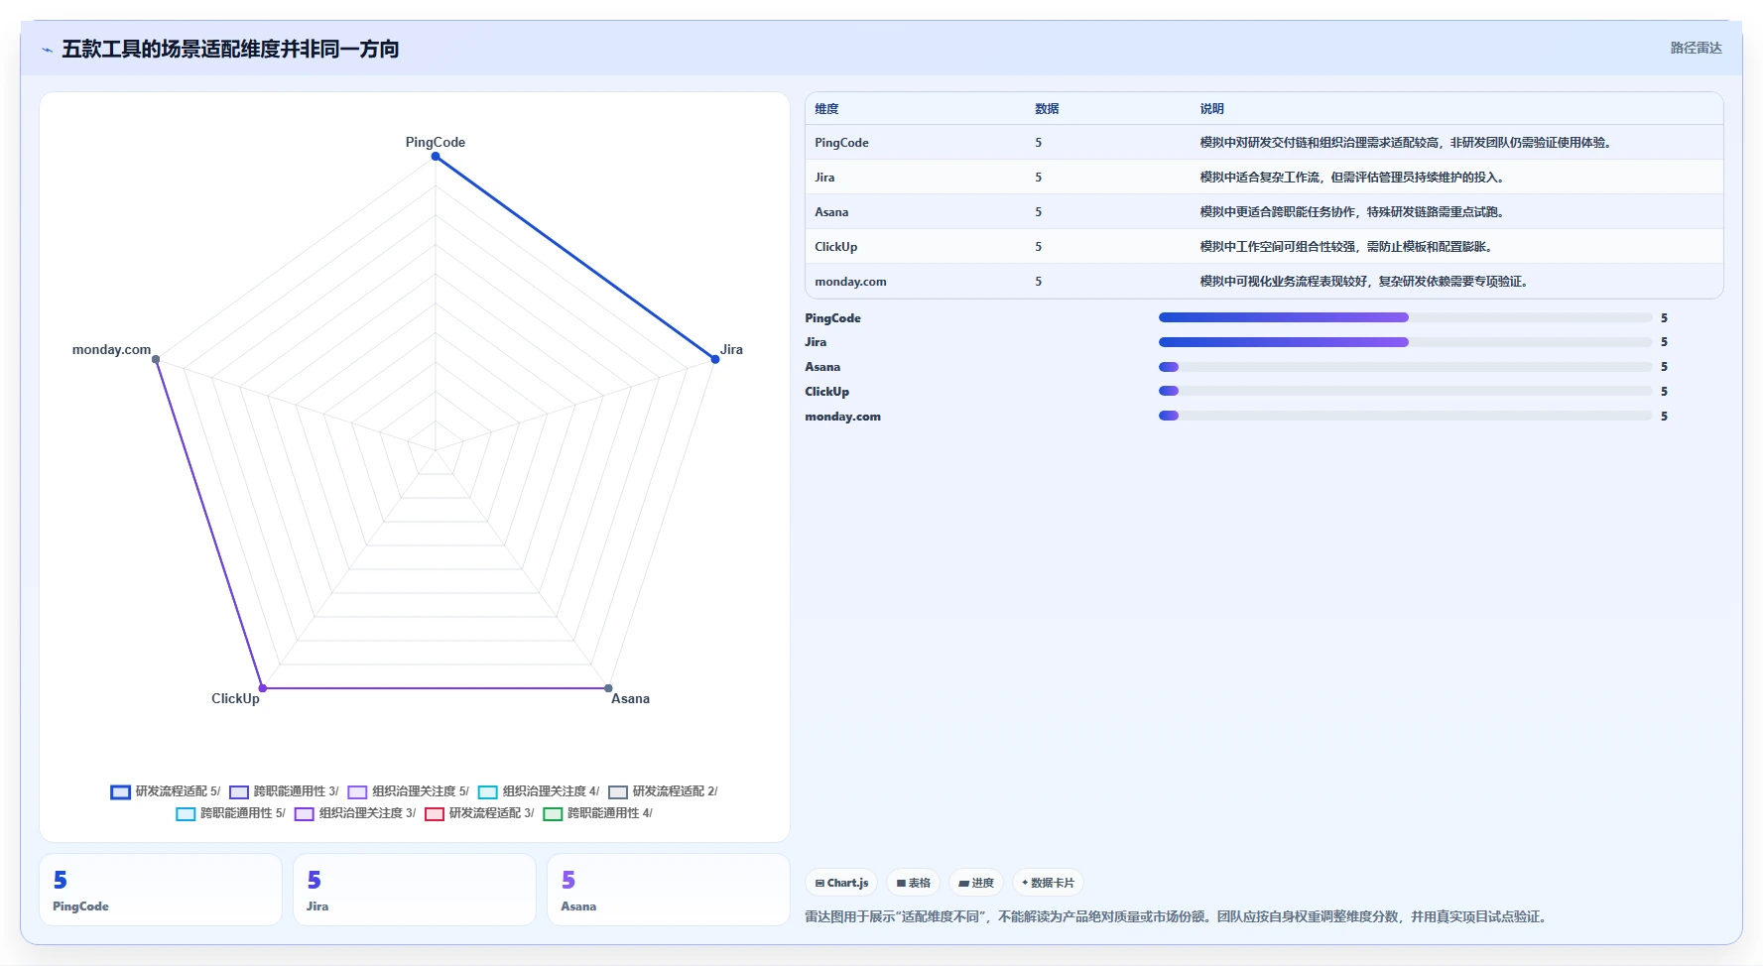The image size is (1763, 966).
Task: Click the 数据卡片 chip
Action: pos(1048,883)
